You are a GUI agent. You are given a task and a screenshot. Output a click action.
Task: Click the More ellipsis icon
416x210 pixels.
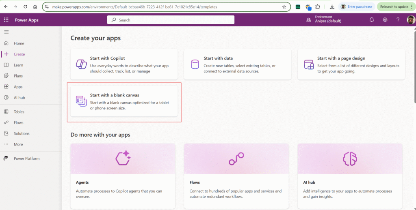click(6, 144)
